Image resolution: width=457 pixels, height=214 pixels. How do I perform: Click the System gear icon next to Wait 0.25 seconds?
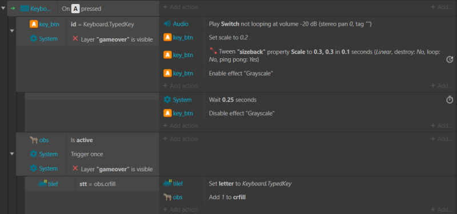click(167, 99)
